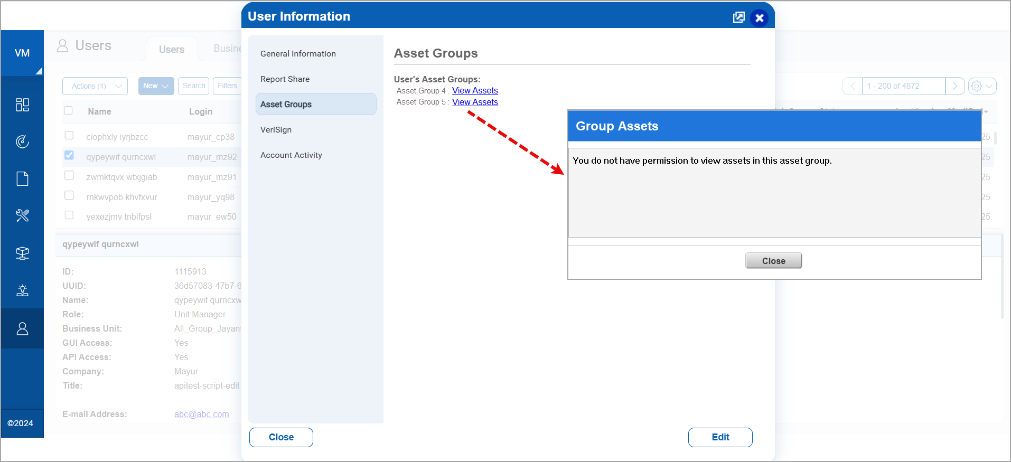
Task: Go to the next page of users
Action: point(955,86)
